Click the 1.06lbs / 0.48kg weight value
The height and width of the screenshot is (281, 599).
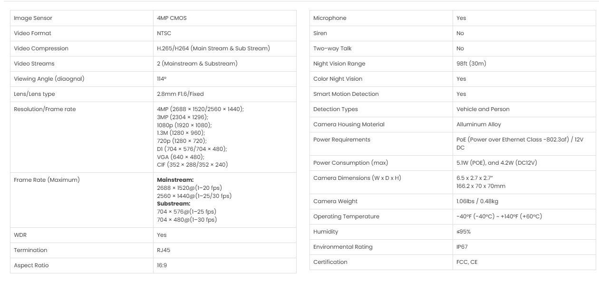coord(477,201)
